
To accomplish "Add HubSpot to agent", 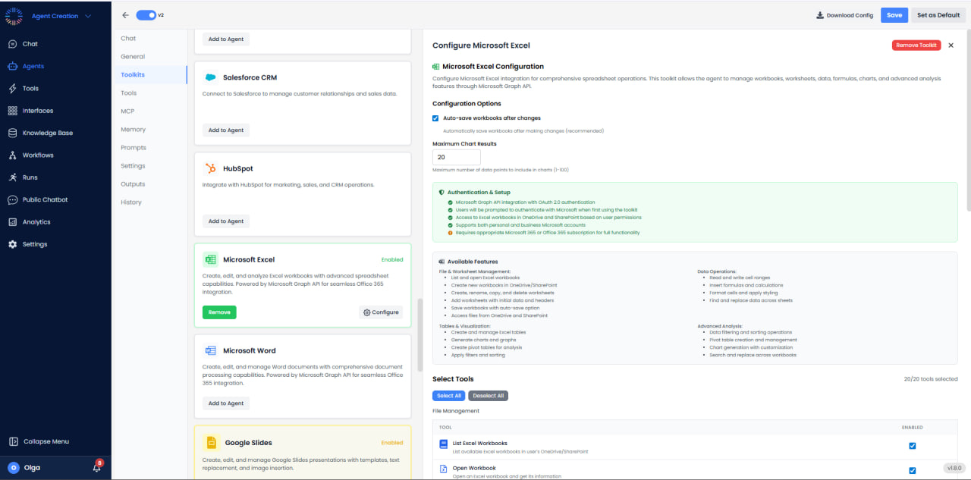I will tap(226, 221).
